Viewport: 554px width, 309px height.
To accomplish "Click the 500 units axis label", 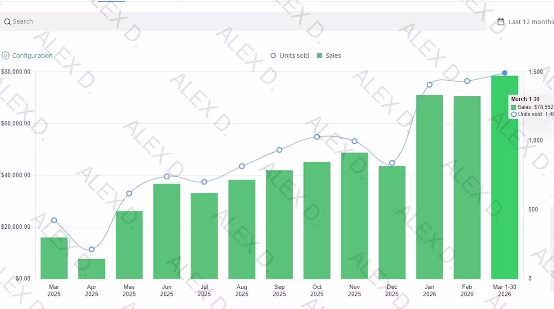I will point(533,209).
